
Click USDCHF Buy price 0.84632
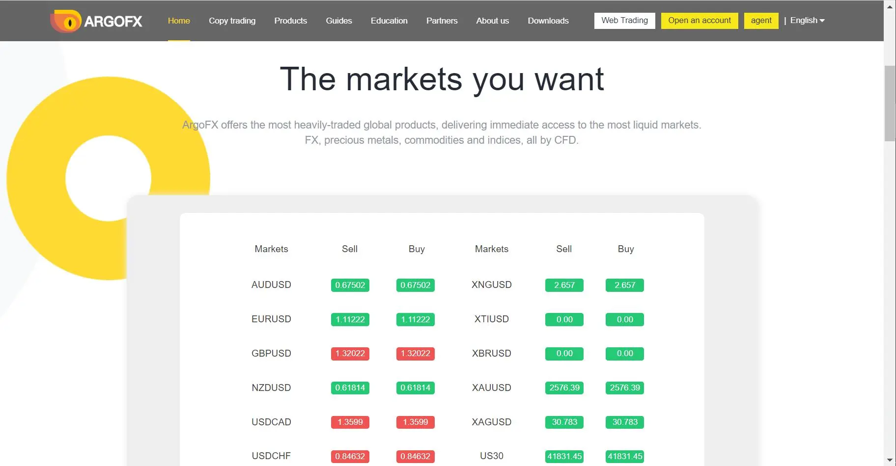(x=415, y=457)
